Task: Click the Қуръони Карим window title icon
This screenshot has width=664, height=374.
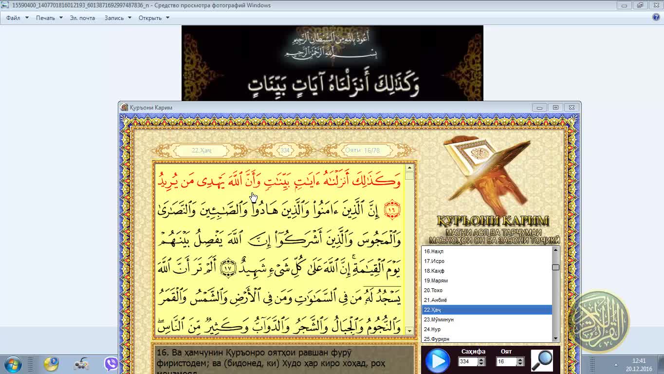Action: (x=124, y=107)
